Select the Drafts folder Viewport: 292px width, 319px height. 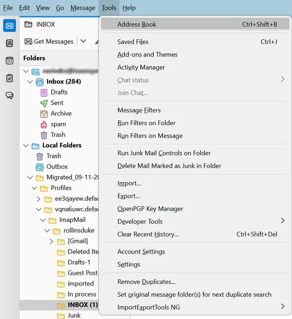point(59,92)
